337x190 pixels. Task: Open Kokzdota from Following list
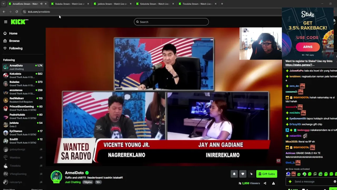23,75
